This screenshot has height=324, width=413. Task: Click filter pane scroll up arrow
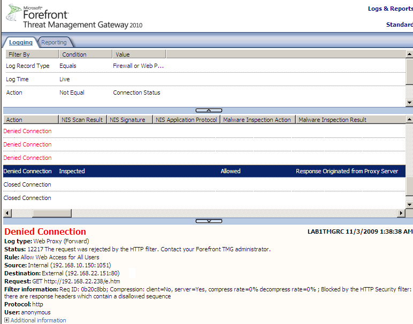[x=409, y=54]
